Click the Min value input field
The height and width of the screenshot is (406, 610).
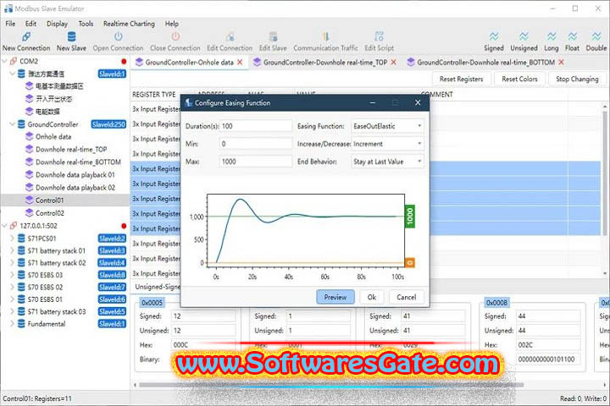click(256, 144)
